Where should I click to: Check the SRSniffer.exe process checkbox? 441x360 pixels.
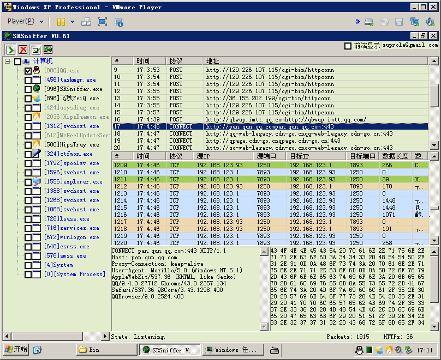point(28,89)
